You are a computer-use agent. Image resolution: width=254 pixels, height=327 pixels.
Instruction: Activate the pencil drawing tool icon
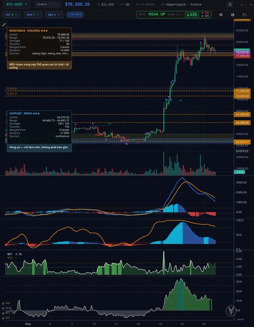(x=4, y=25)
